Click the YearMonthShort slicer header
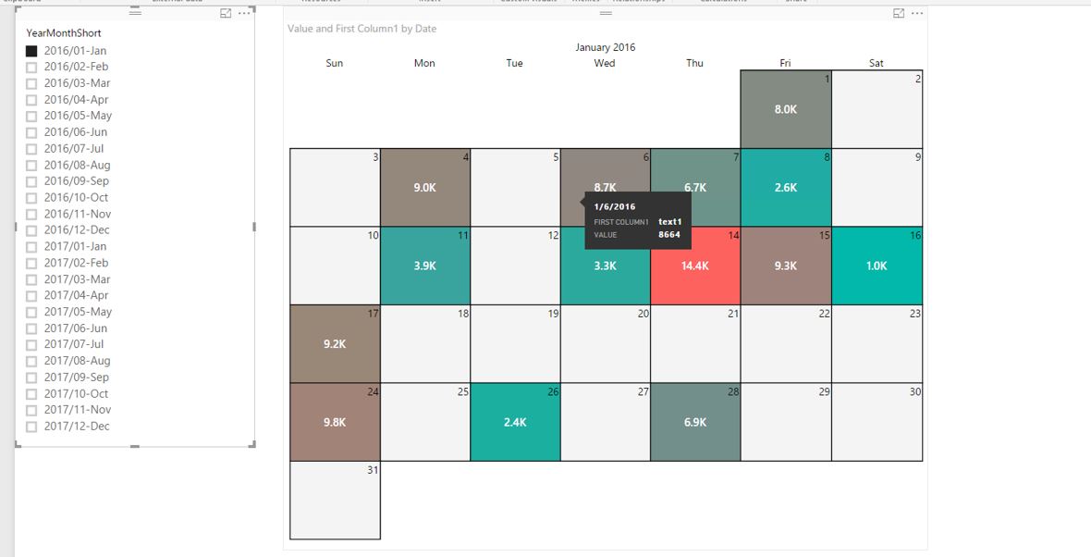This screenshot has height=557, width=1091. tap(64, 32)
